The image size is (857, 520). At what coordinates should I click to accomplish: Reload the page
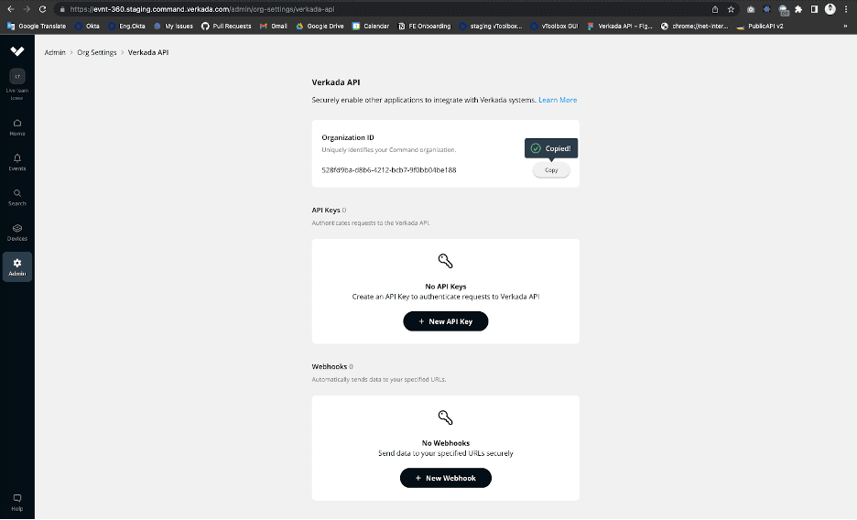[x=42, y=9]
